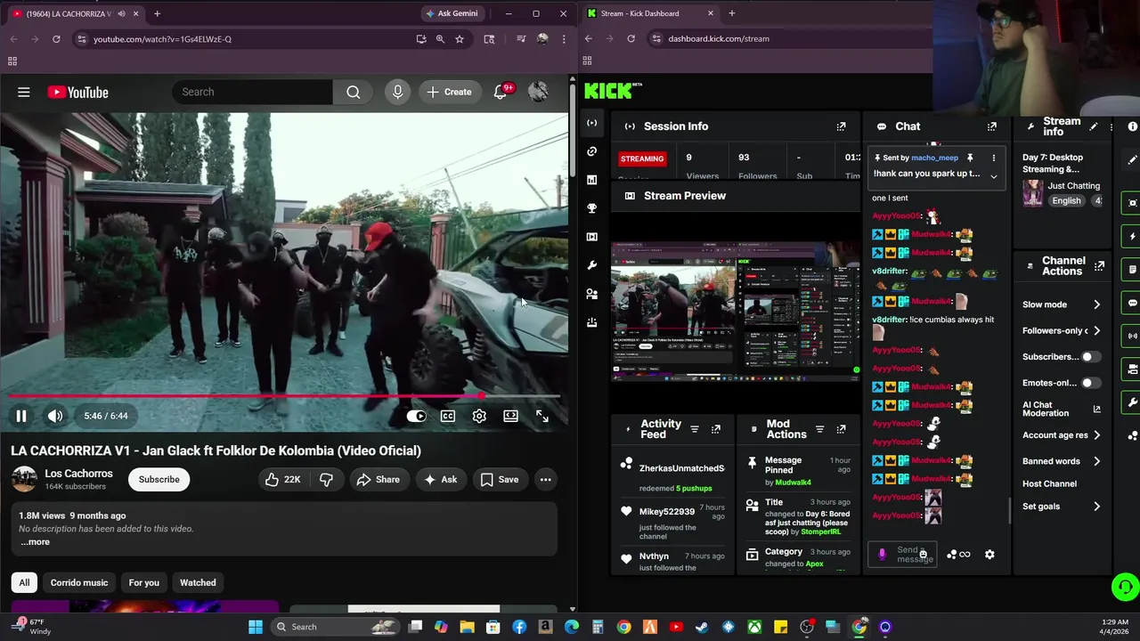This screenshot has width=1140, height=641.
Task: Filter the Mod Actions list
Action: click(x=820, y=429)
